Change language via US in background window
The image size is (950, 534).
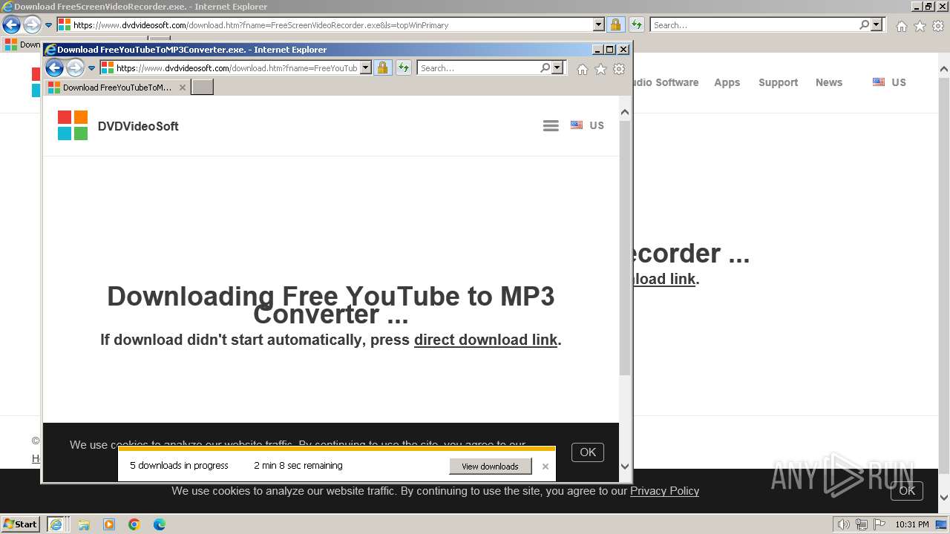point(889,82)
